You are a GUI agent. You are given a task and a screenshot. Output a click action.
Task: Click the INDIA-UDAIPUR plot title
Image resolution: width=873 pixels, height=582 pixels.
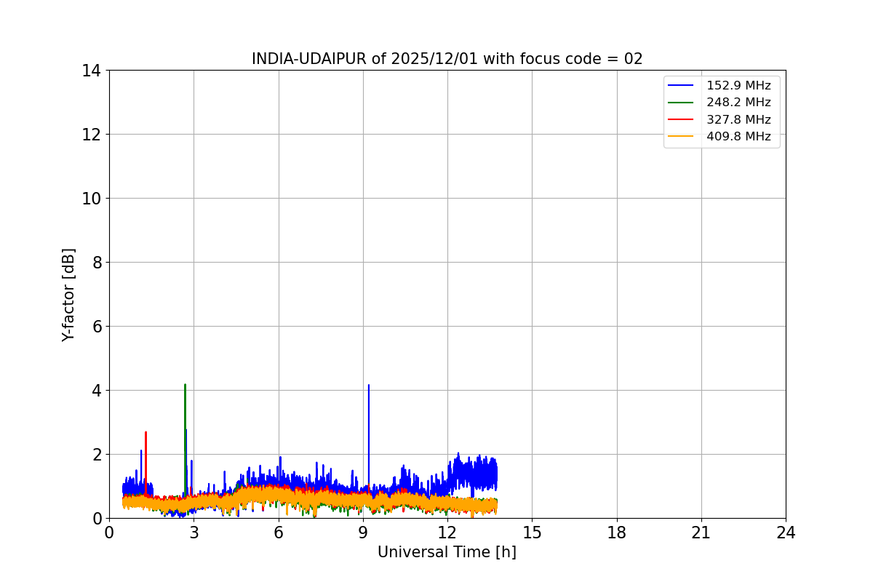(x=447, y=59)
